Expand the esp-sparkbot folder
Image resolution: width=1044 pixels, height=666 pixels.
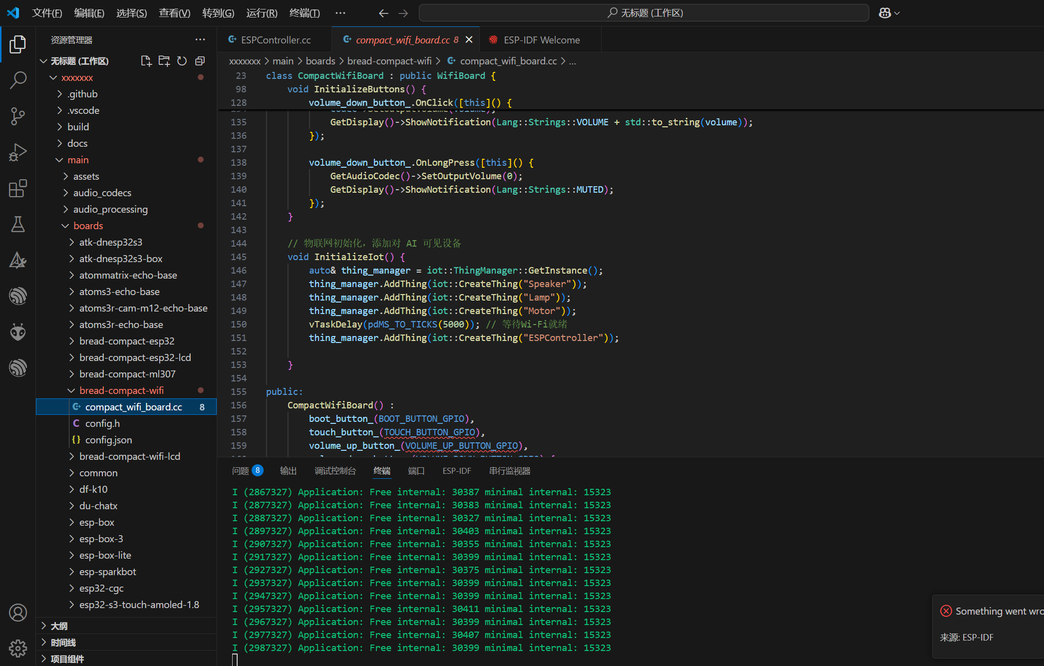[x=107, y=572]
